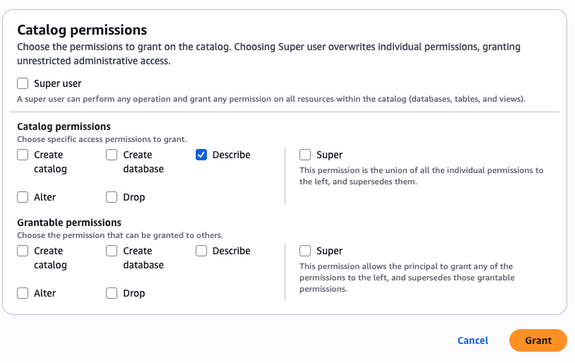Screen dimensions: 575x363
Task: Select Describe under Grantable permissions
Action: click(x=201, y=251)
